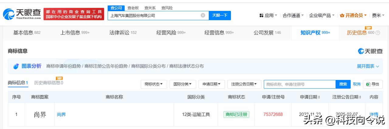Screen dimensions: 389x129
Task: Open the 注册公告日期 filter dropdown
Action: point(244,84)
